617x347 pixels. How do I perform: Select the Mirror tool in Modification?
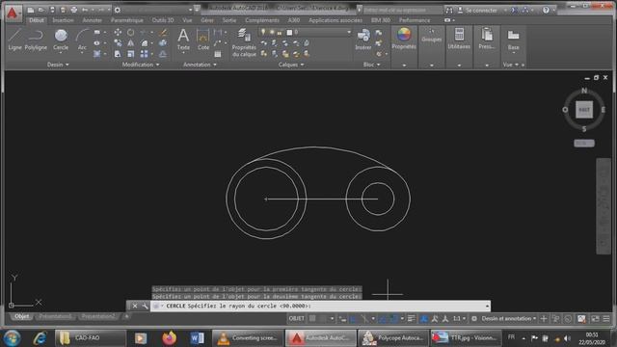coord(131,42)
